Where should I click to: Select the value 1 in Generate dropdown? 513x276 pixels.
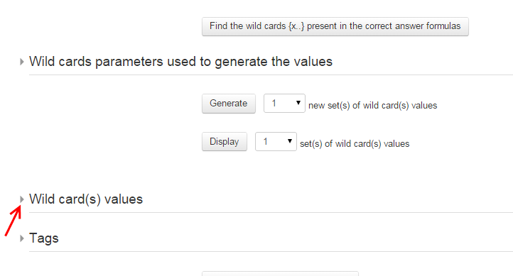[x=274, y=104]
